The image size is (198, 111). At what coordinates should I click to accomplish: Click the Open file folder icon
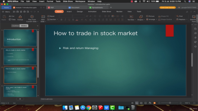14,12
